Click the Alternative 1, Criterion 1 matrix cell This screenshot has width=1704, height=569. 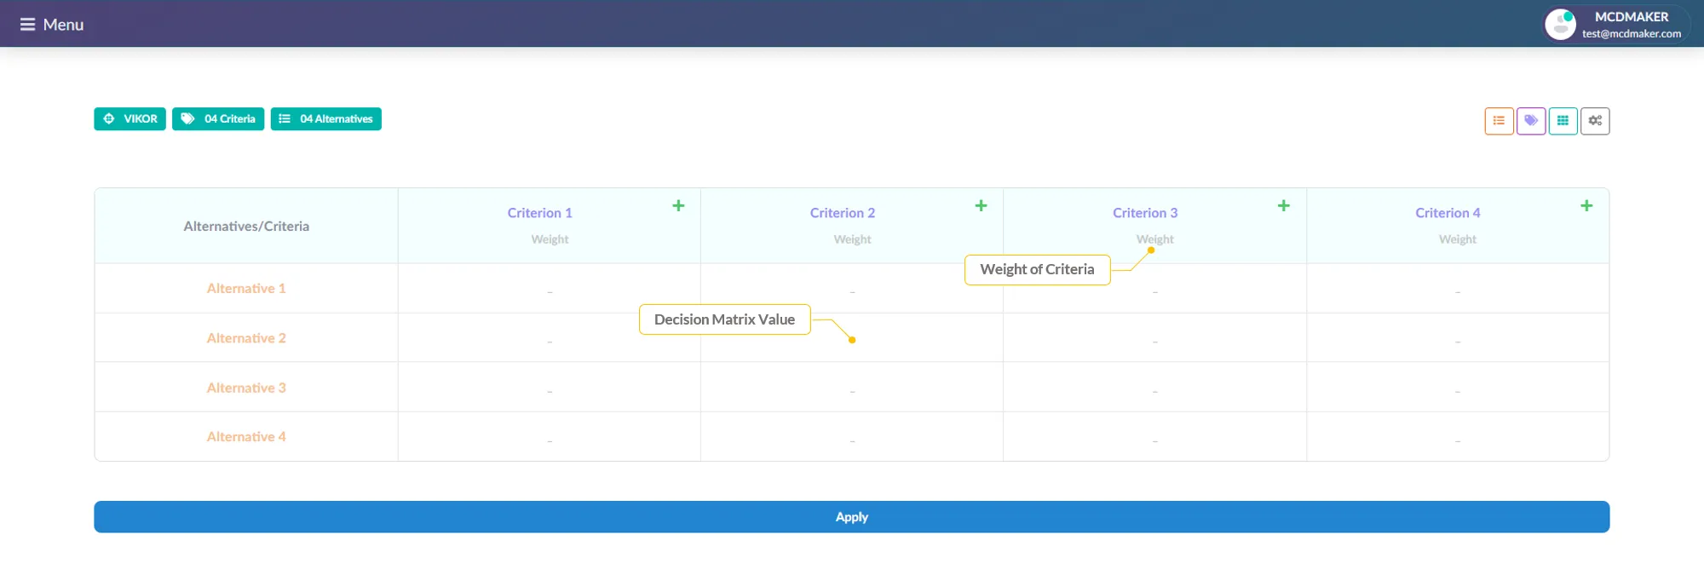550,289
